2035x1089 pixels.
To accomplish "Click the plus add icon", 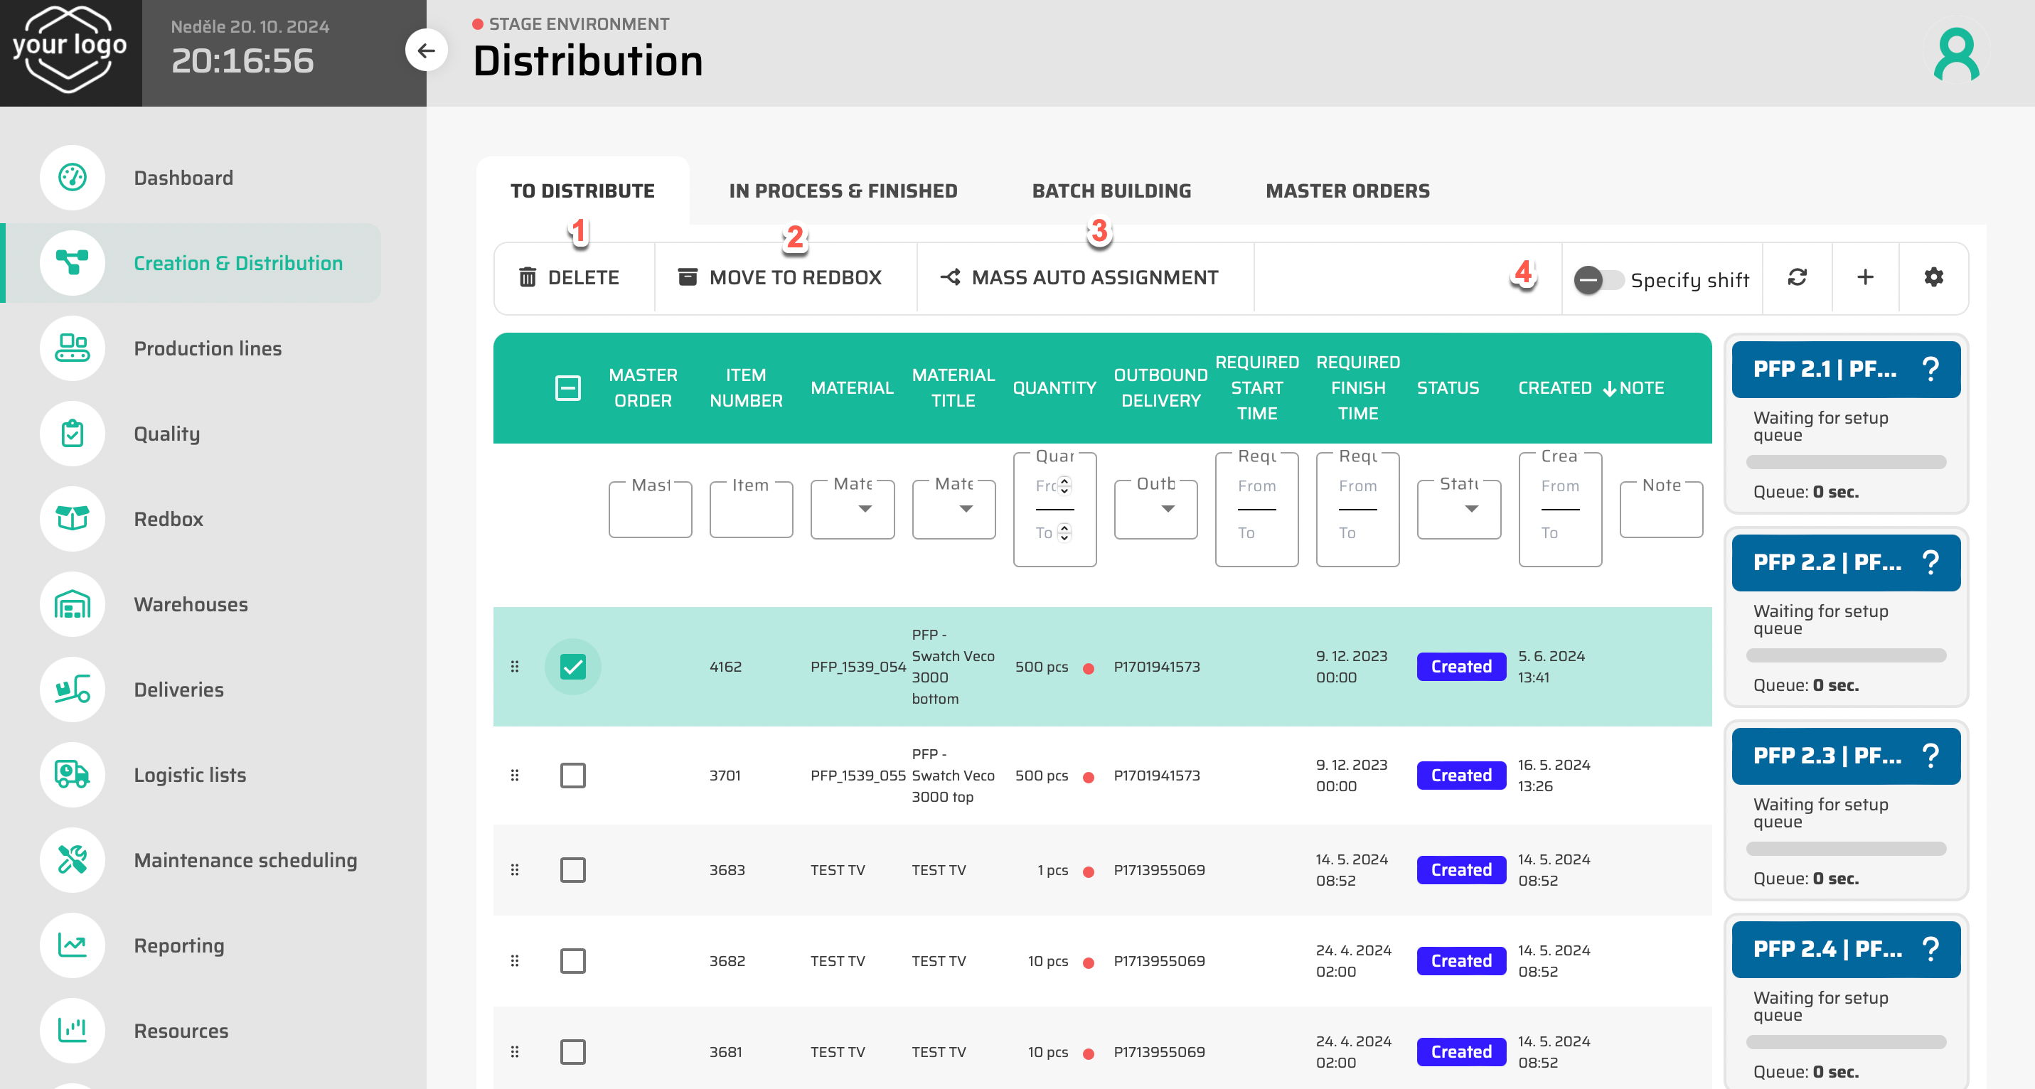I will [x=1865, y=277].
